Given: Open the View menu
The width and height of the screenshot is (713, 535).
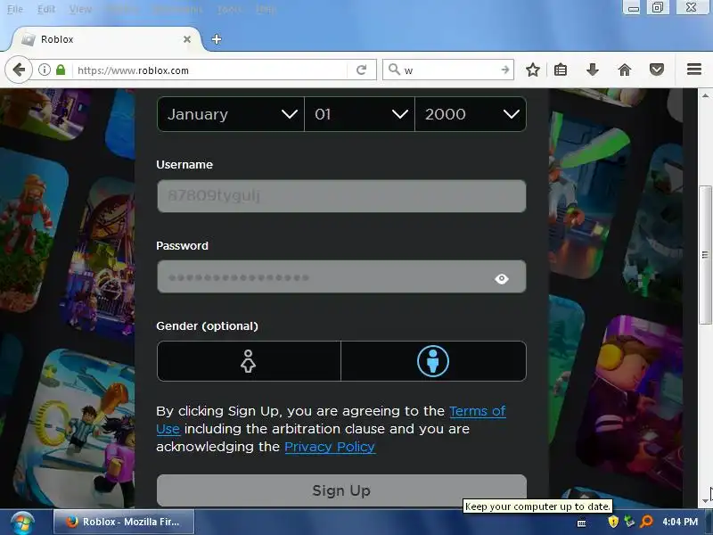Looking at the screenshot, I should coord(80,9).
